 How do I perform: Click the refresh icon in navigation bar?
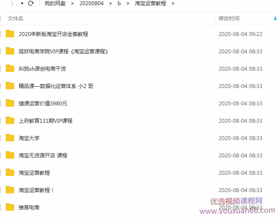pyautogui.click(x=31, y=3)
